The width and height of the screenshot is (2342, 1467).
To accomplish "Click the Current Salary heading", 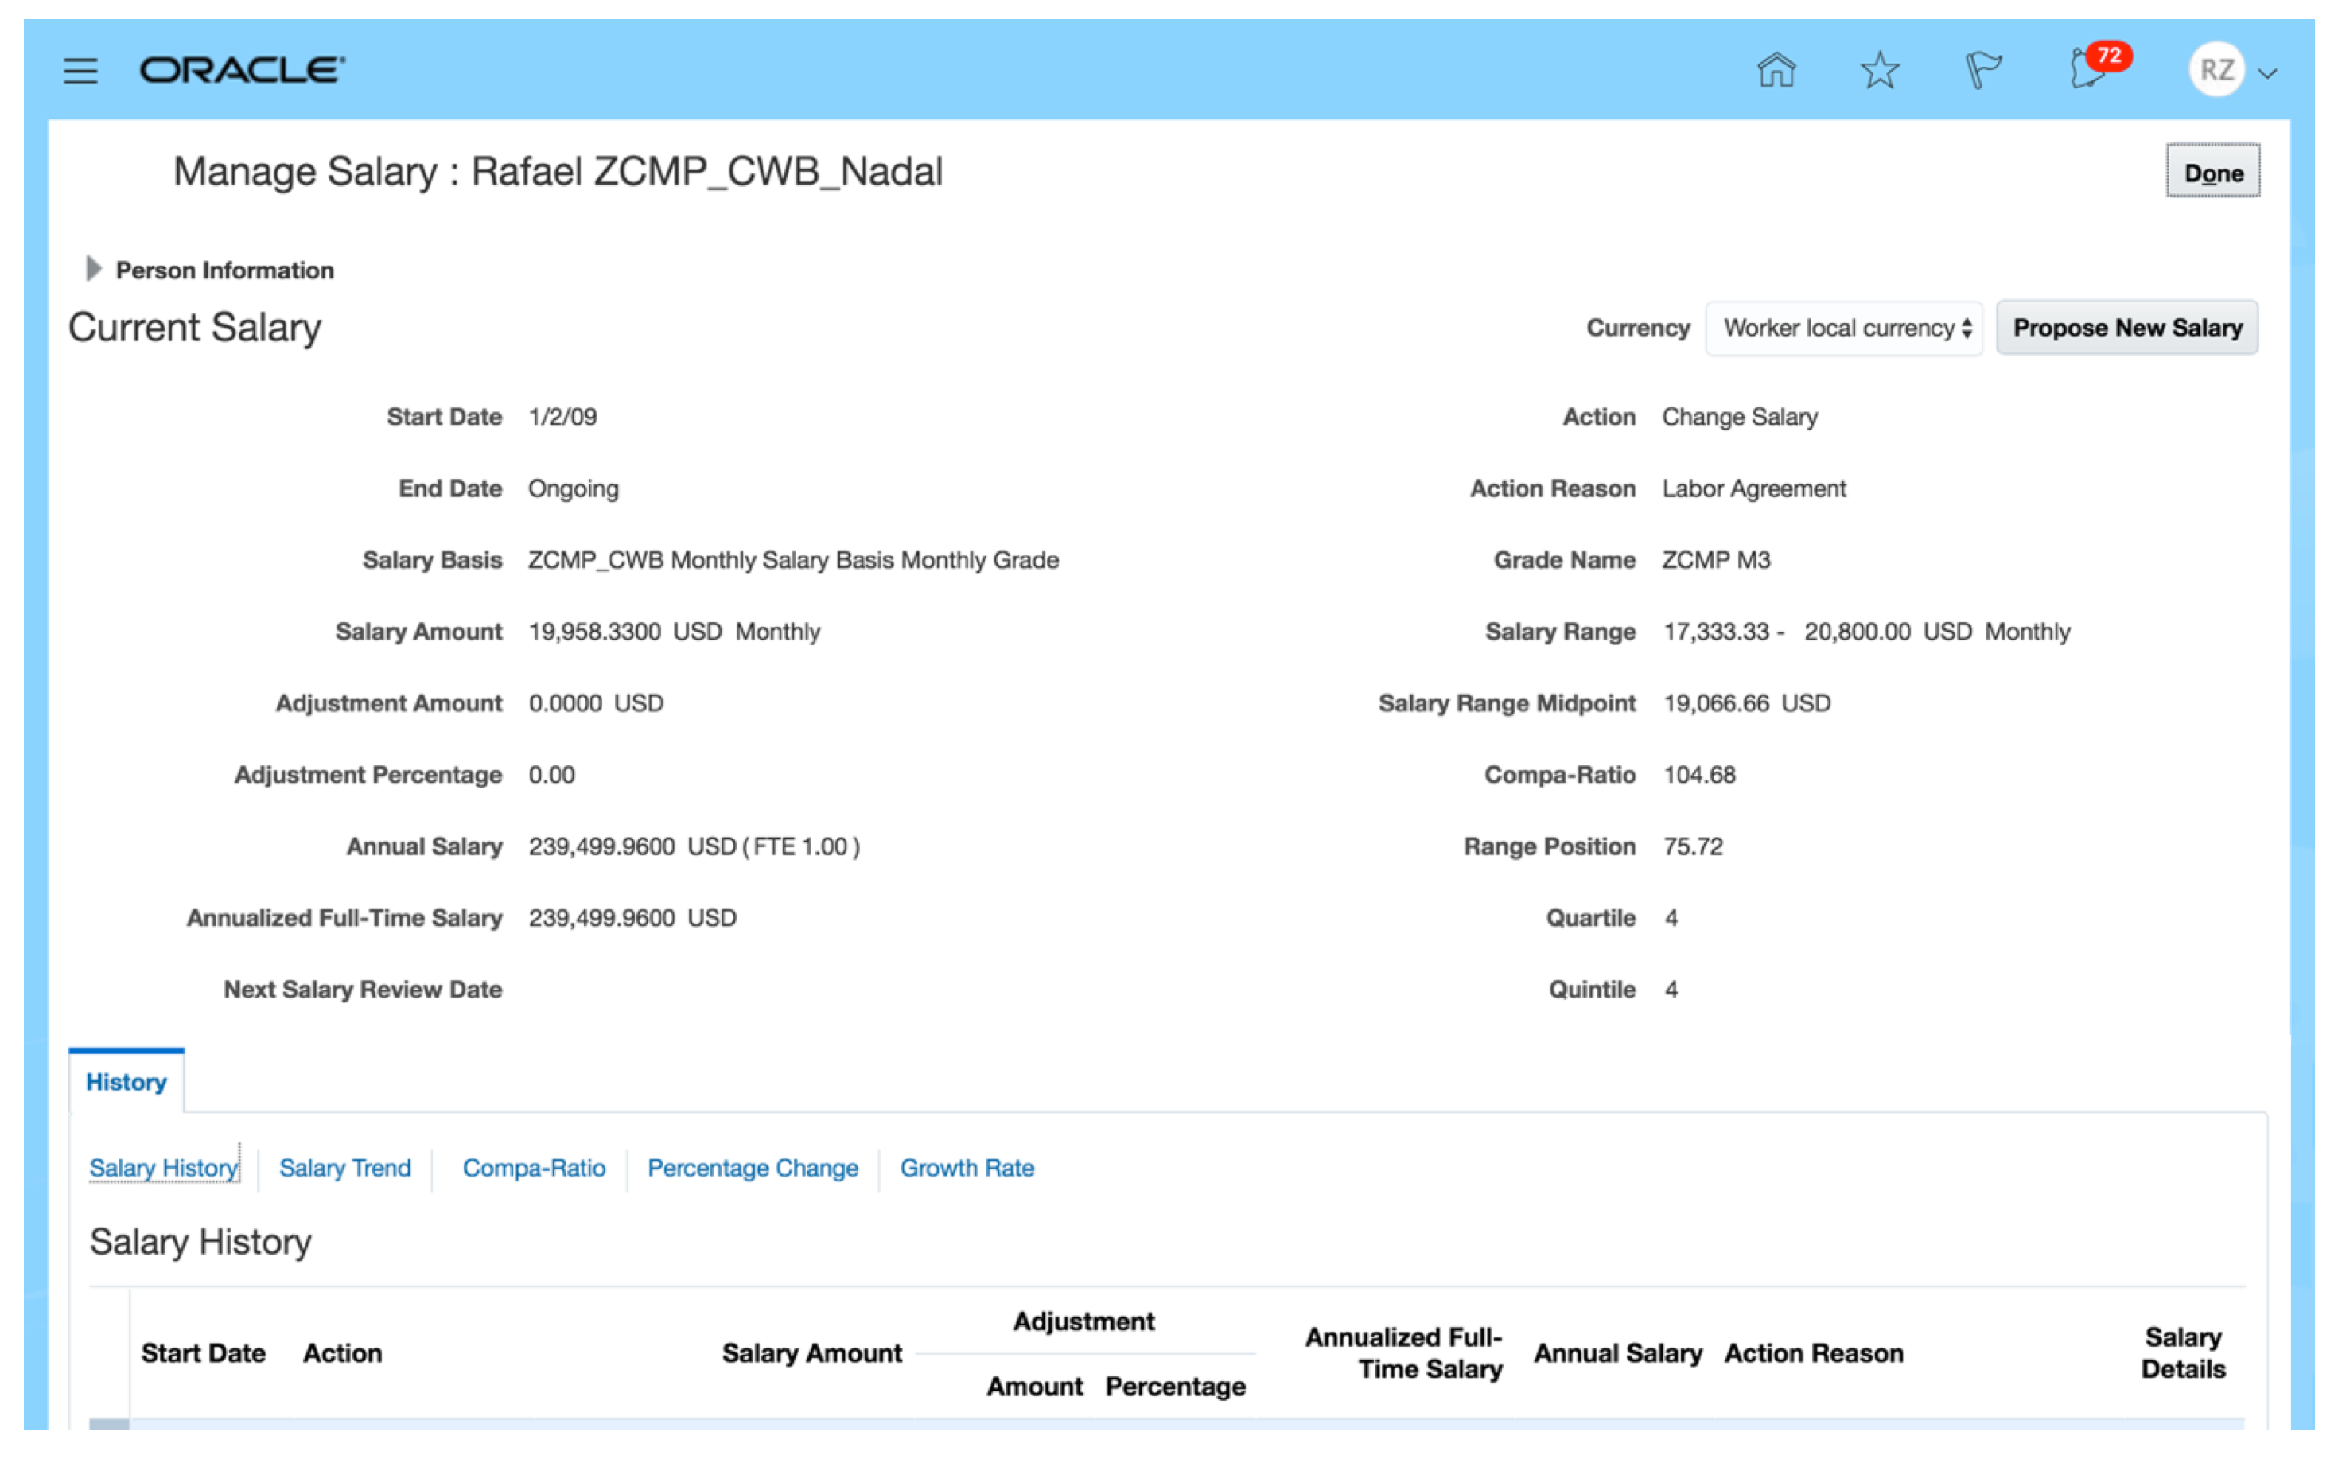I will (194, 327).
